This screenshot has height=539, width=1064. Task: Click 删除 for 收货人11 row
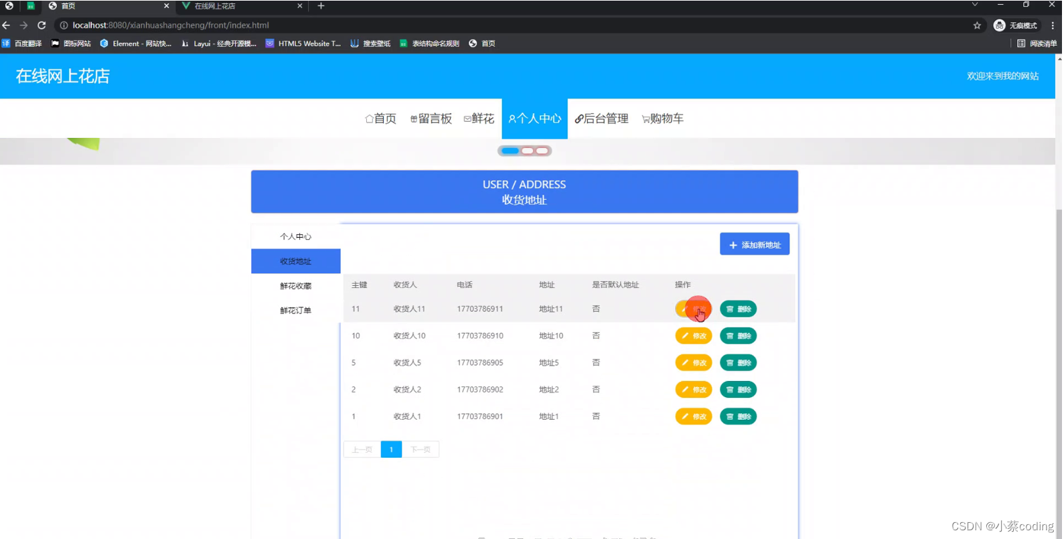click(738, 309)
